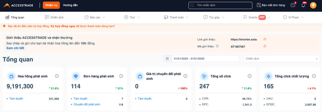Click the Giới thiệu ACCESSTRADE và nhận thưởng heading

[39, 38]
